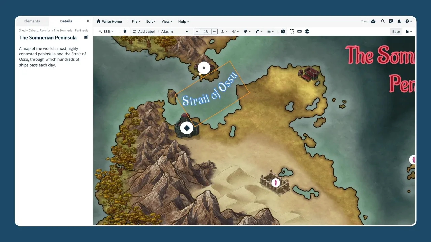Image resolution: width=431 pixels, height=242 pixels.
Task: Click the rectangular selection icon
Action: click(x=292, y=31)
